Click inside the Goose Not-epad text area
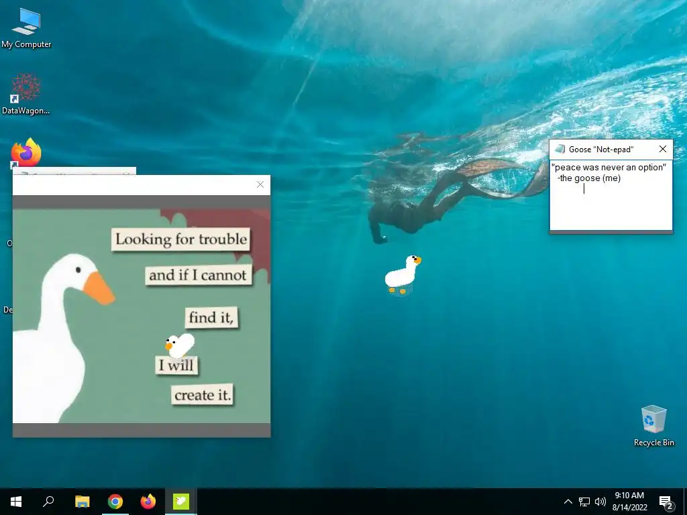The height and width of the screenshot is (515, 687). pos(611,195)
